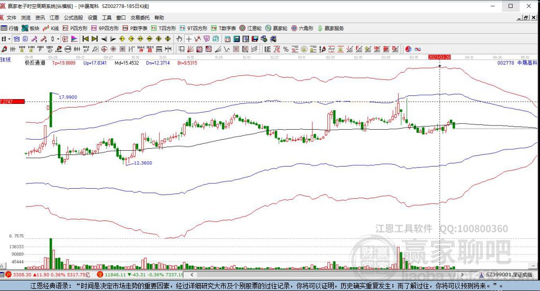
Task: Open 赢家服务 dollar-sign service
Action: (x=331, y=28)
